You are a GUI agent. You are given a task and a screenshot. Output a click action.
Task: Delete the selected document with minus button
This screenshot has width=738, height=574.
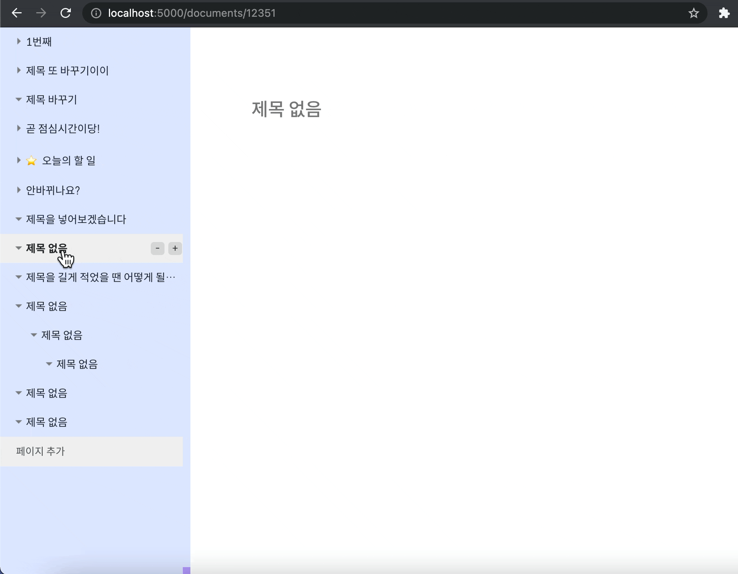158,249
